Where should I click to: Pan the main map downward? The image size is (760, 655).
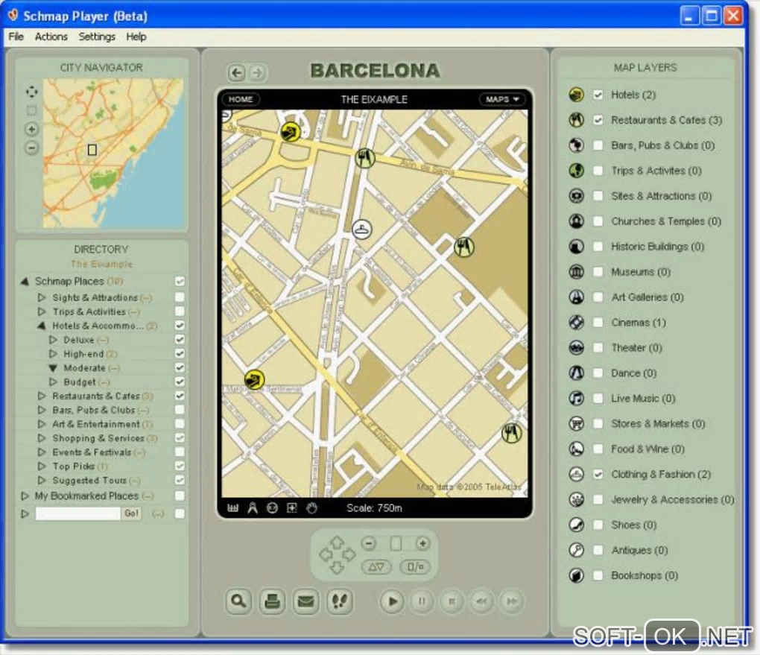(x=337, y=567)
